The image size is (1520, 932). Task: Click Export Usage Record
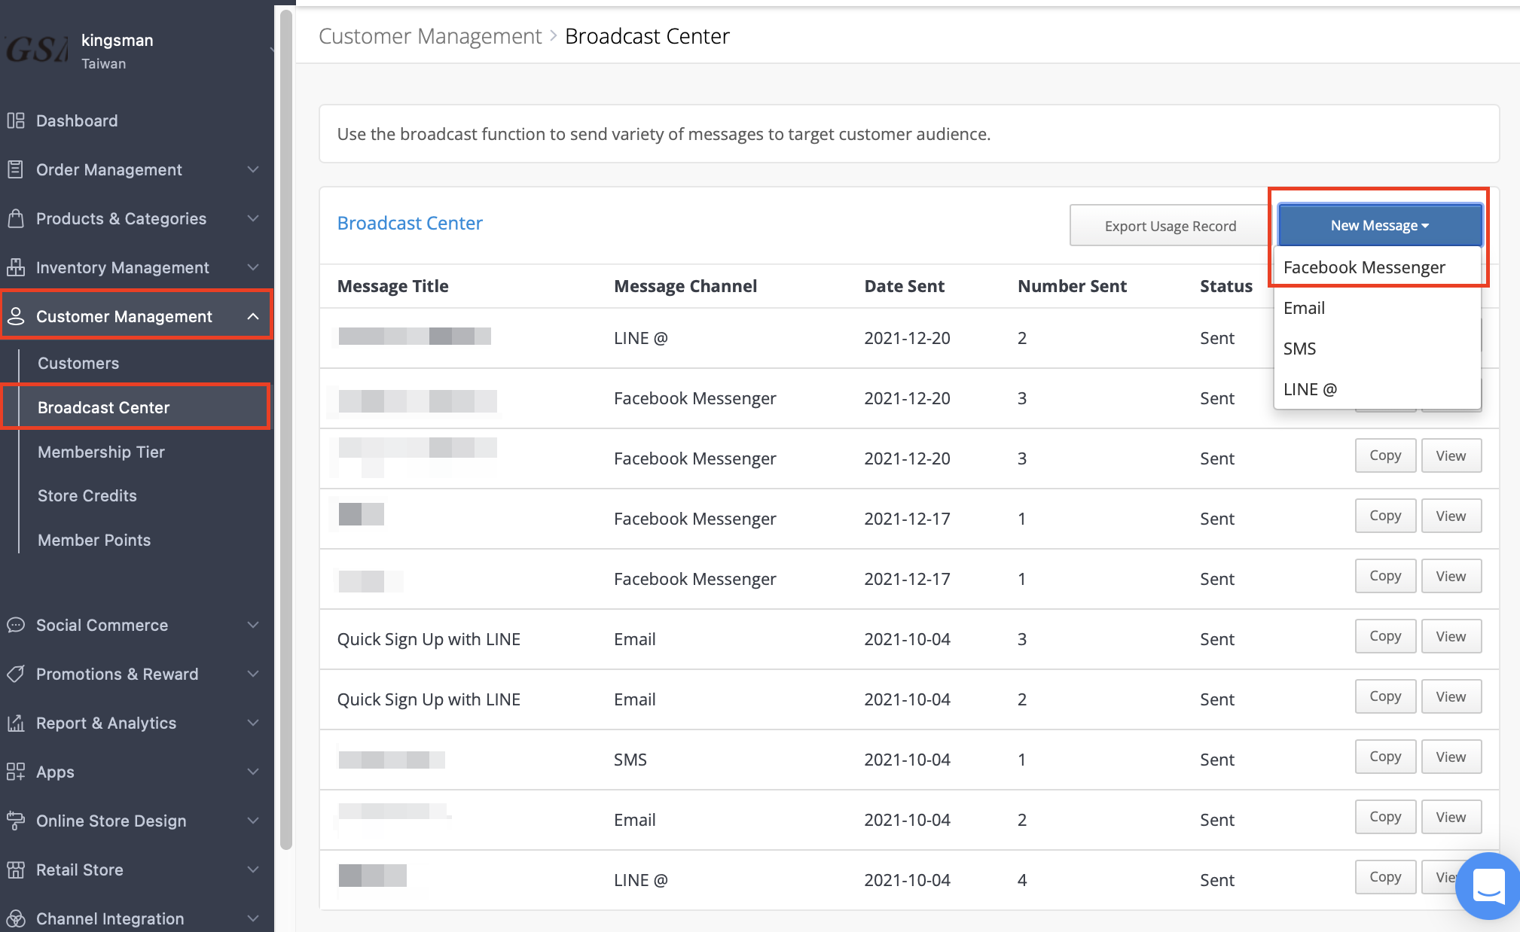point(1169,225)
